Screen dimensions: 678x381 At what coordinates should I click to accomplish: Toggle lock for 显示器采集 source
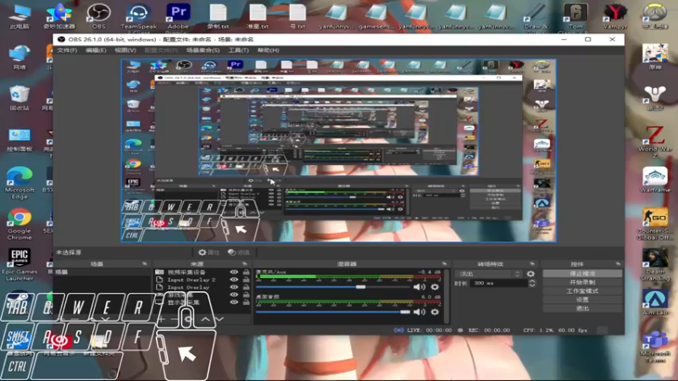[246, 302]
